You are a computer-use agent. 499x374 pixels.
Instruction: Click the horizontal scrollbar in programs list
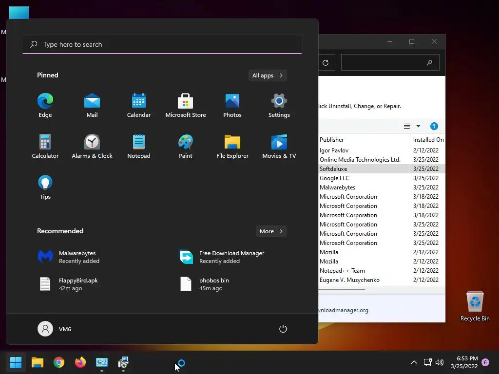pyautogui.click(x=342, y=290)
